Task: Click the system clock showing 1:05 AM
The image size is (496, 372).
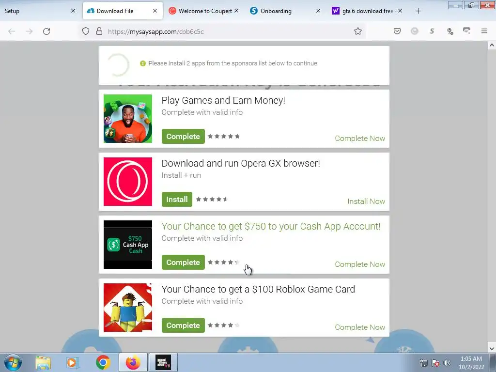Action: click(x=471, y=363)
